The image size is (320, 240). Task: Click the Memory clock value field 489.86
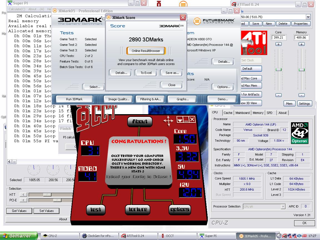pos(301,37)
